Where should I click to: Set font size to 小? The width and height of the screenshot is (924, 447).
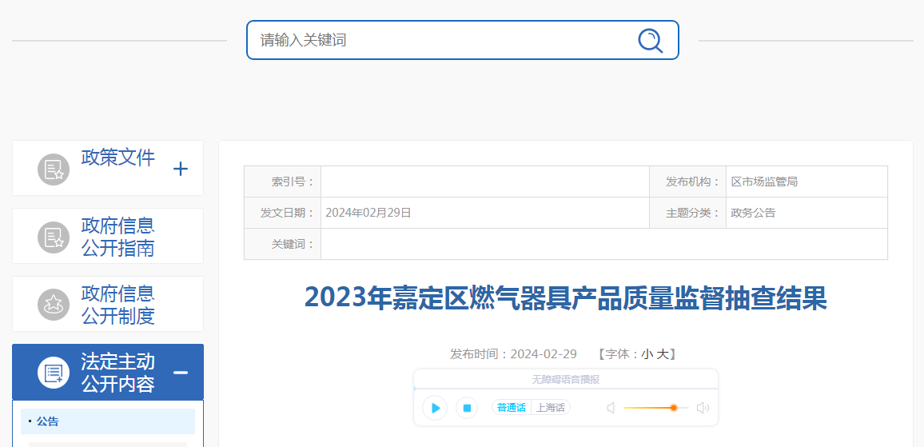(x=647, y=354)
